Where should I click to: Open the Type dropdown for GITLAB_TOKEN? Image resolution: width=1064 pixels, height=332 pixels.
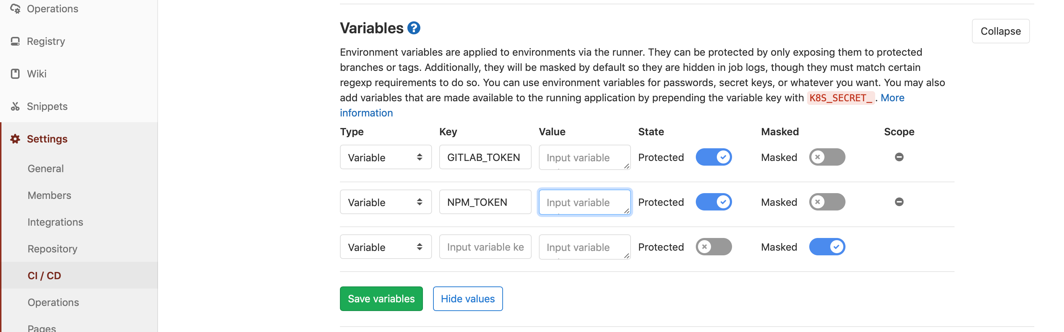click(x=385, y=157)
